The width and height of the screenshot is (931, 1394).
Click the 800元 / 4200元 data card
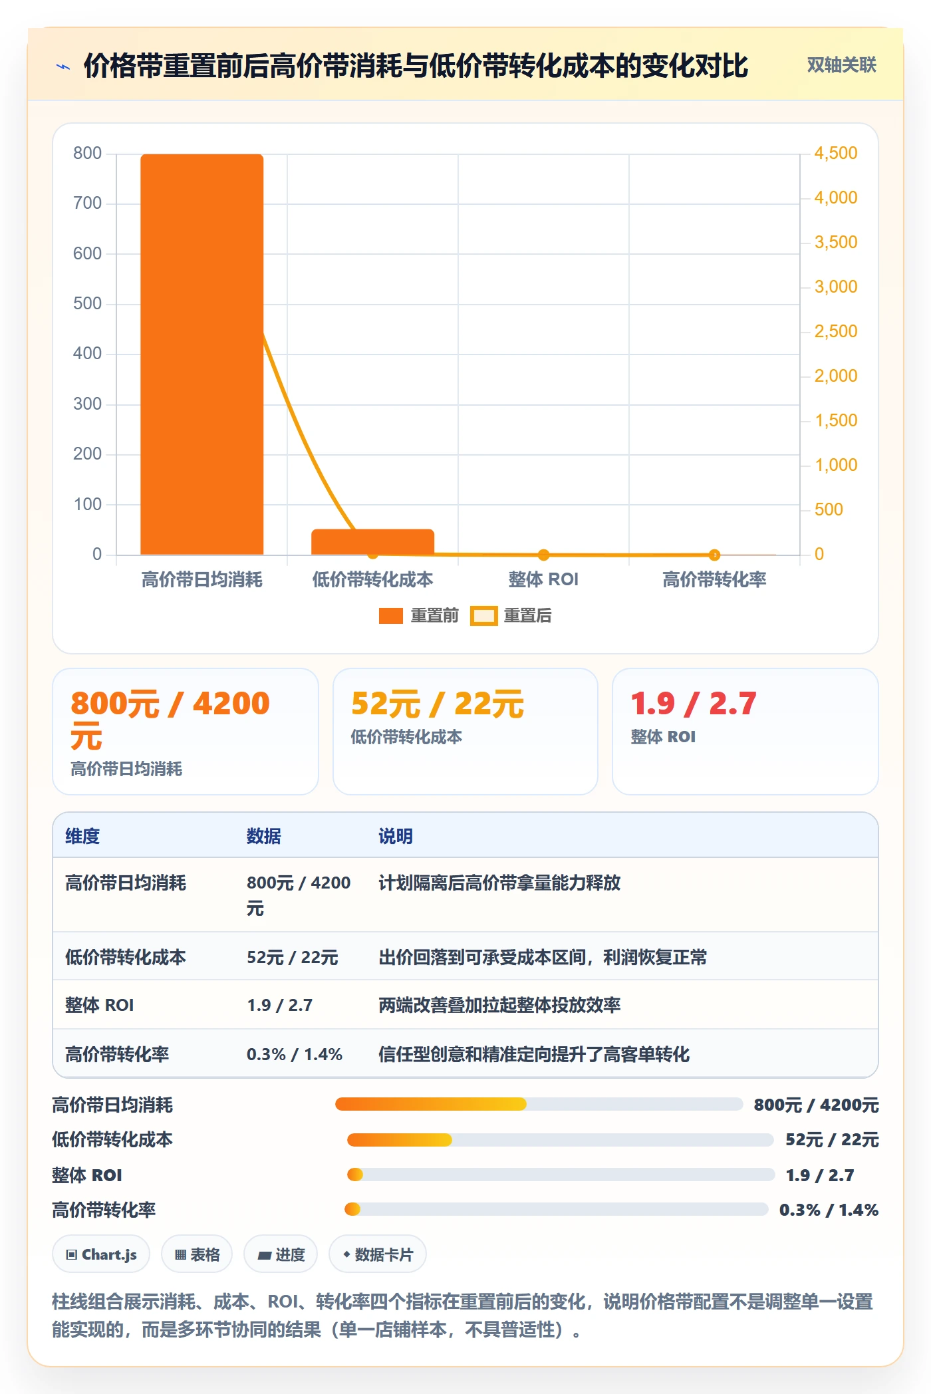186,732
